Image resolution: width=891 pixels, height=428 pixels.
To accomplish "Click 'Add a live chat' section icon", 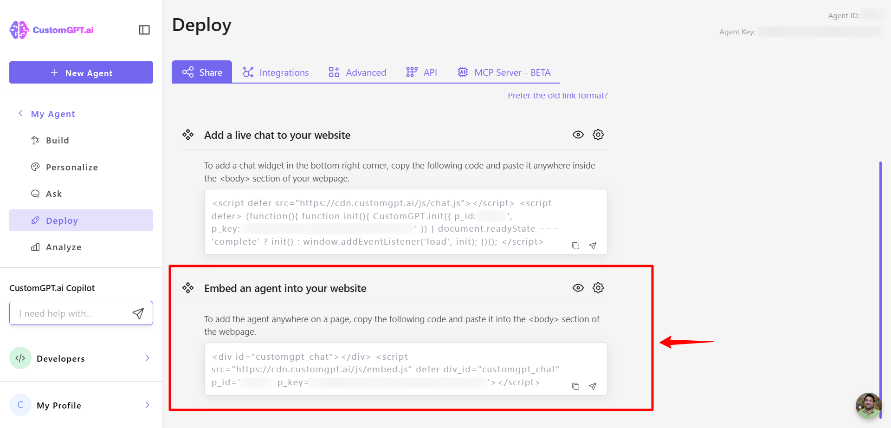I will tap(188, 135).
